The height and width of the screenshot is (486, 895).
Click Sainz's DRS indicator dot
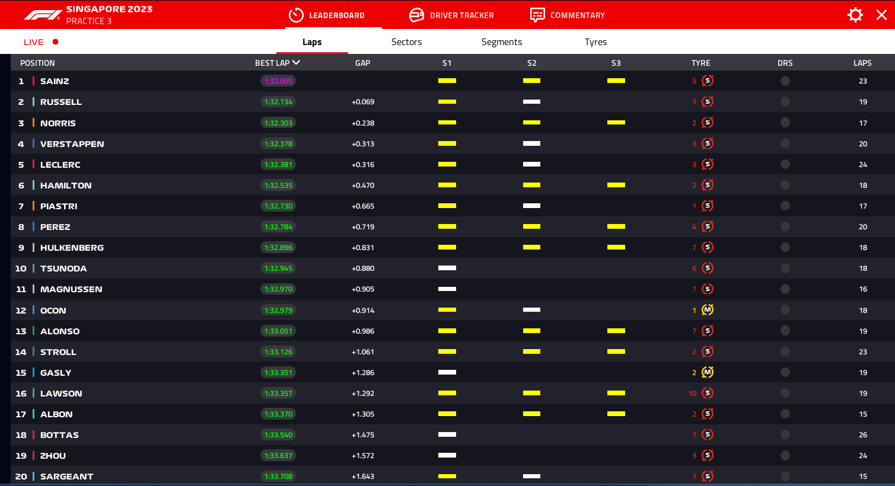click(785, 81)
